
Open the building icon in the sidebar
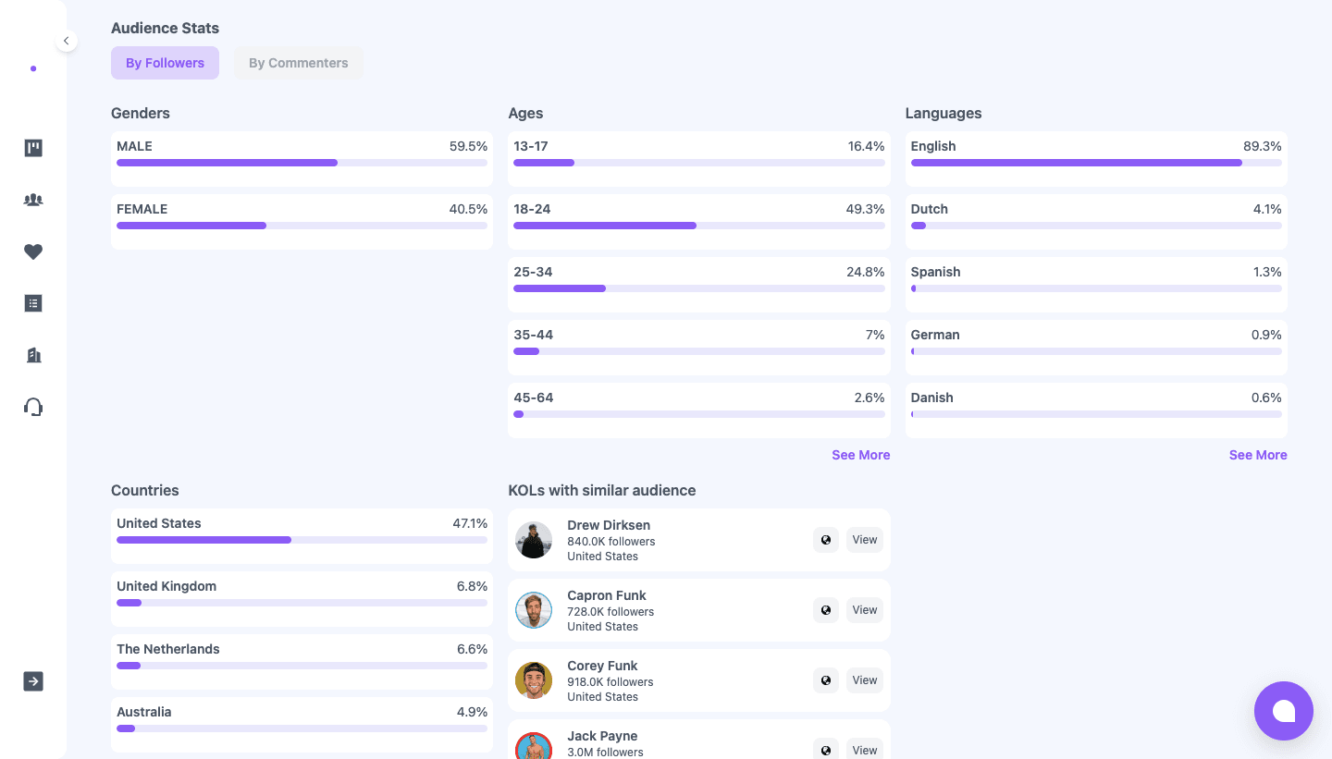(33, 355)
